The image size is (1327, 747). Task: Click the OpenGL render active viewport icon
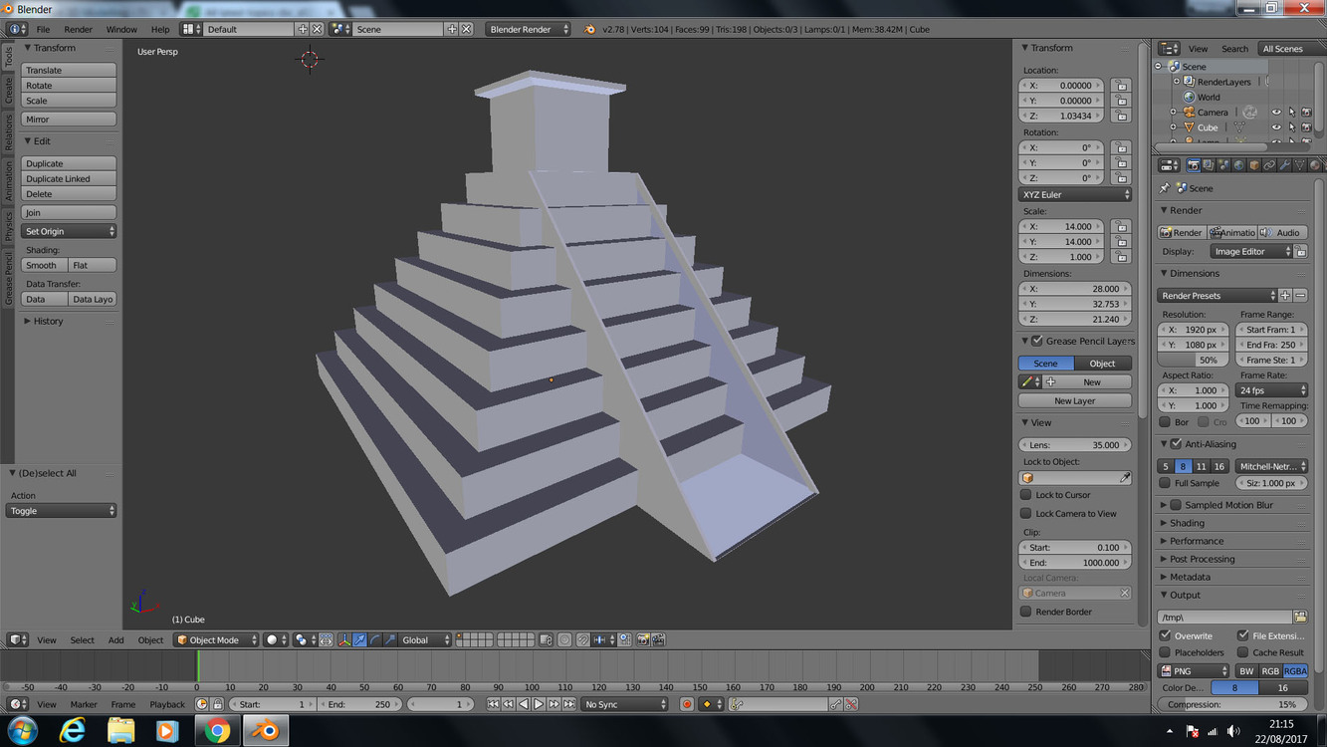click(x=643, y=640)
